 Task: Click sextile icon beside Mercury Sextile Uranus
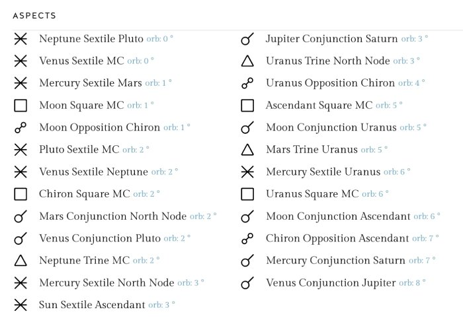click(247, 172)
